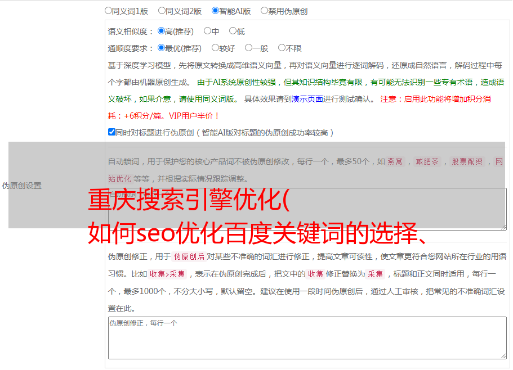Click the 减肥茶 example keyword tag
The height and width of the screenshot is (370, 513).
427,161
